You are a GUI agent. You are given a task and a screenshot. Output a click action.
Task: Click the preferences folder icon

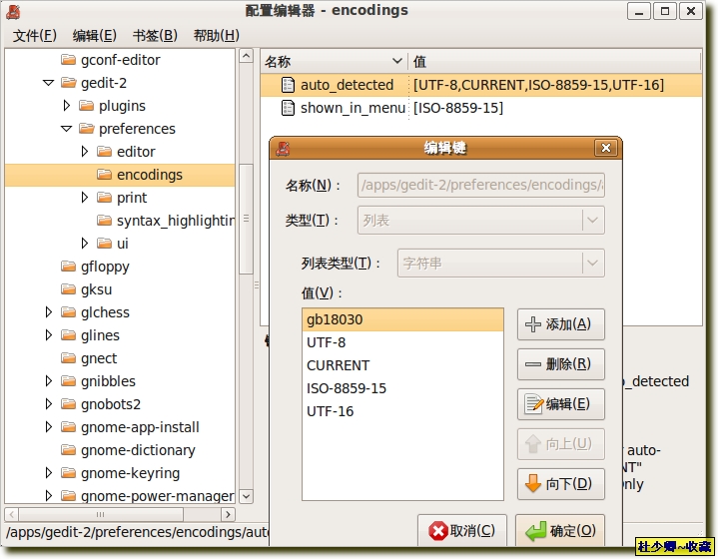86,129
